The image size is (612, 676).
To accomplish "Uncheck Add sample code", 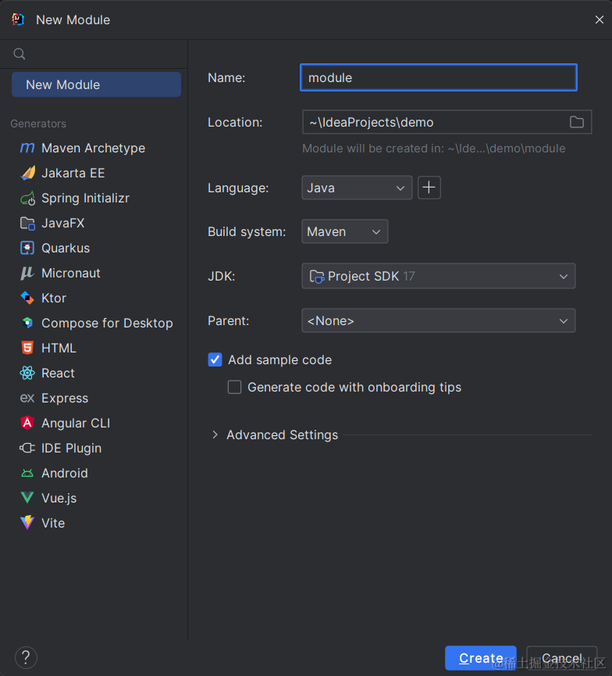I will point(215,359).
